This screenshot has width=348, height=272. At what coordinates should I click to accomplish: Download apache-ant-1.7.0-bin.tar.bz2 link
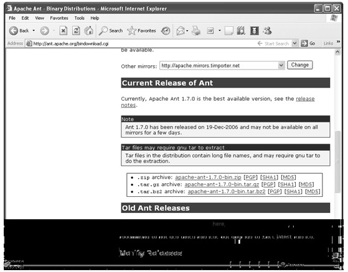[x=227, y=192]
